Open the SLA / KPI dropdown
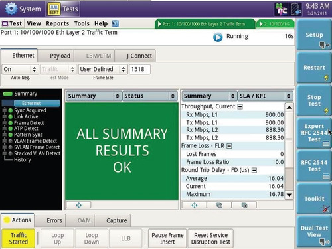332x249 pixels. (265, 96)
